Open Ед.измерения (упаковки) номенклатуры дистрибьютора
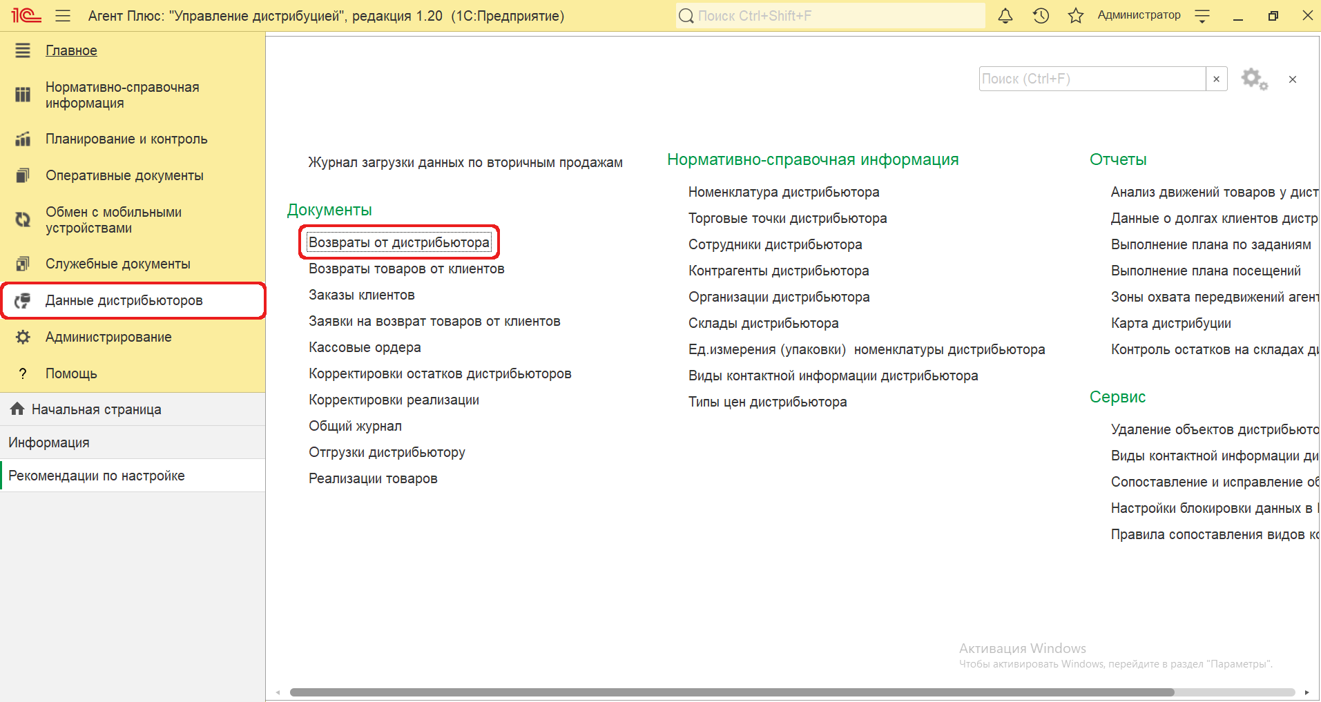Screen dimensions: 1321x702 [x=867, y=349]
